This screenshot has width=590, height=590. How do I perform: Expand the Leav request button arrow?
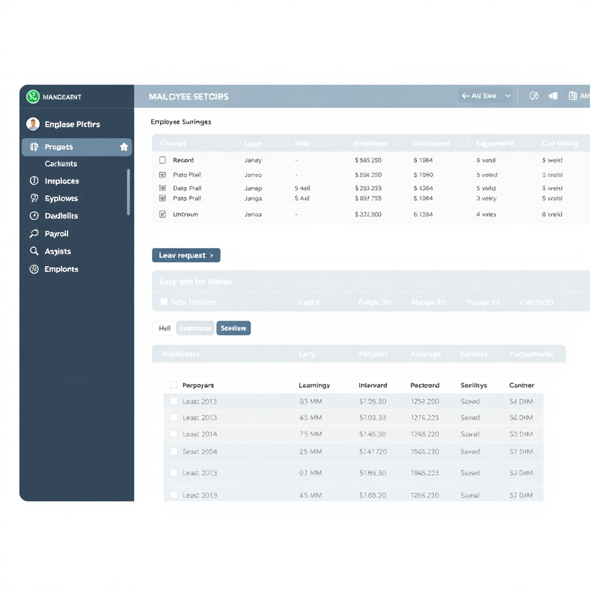coord(212,255)
